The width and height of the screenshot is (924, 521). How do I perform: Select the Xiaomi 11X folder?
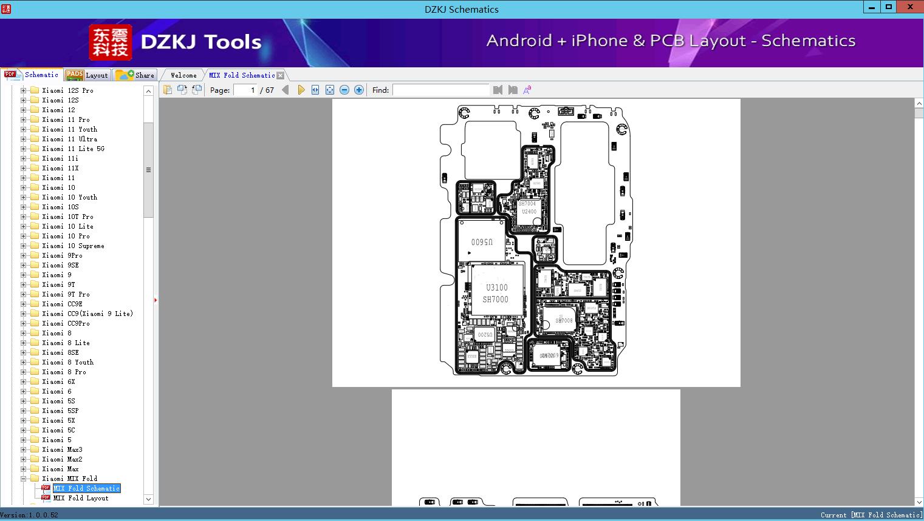click(x=60, y=168)
